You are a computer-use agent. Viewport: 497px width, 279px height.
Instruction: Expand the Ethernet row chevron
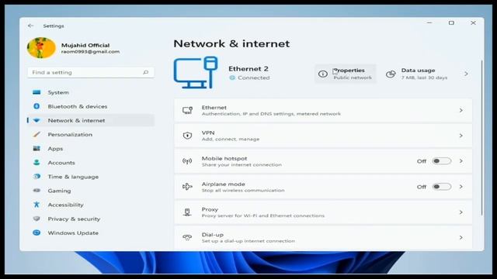pos(461,110)
